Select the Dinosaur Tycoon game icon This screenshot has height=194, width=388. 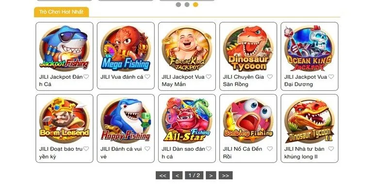point(248,48)
